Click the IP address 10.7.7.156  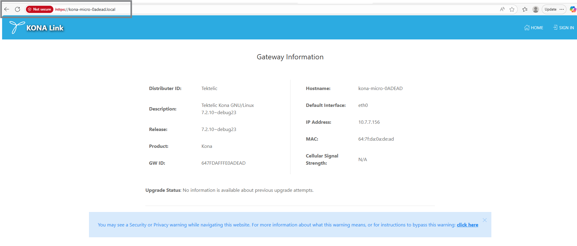pos(369,122)
